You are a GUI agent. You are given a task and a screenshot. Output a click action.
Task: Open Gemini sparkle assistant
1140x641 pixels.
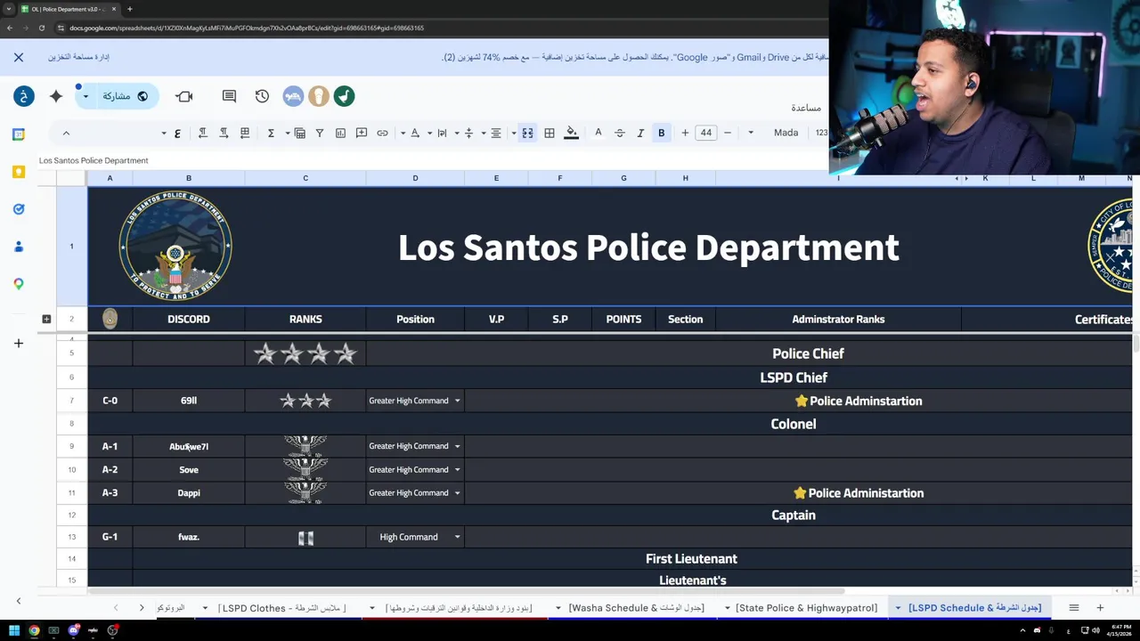56,96
